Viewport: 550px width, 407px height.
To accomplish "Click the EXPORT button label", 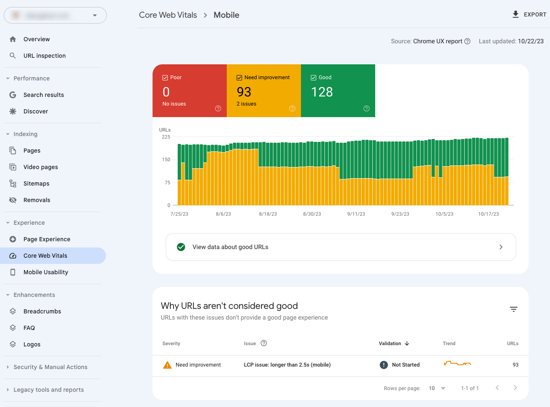I will (x=535, y=14).
